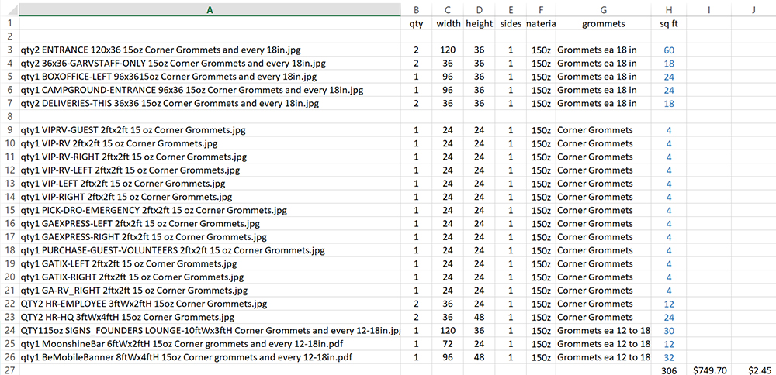Click the 'grommets' header cell
The height and width of the screenshot is (375, 776).
click(604, 23)
